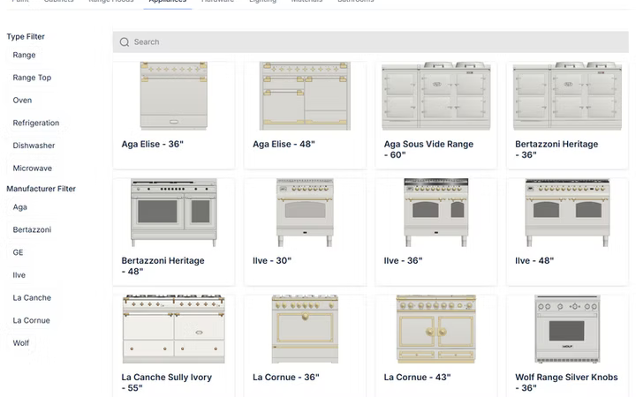The image size is (636, 397).
Task: Click the magnifier icon in search bar
Action: tap(125, 42)
